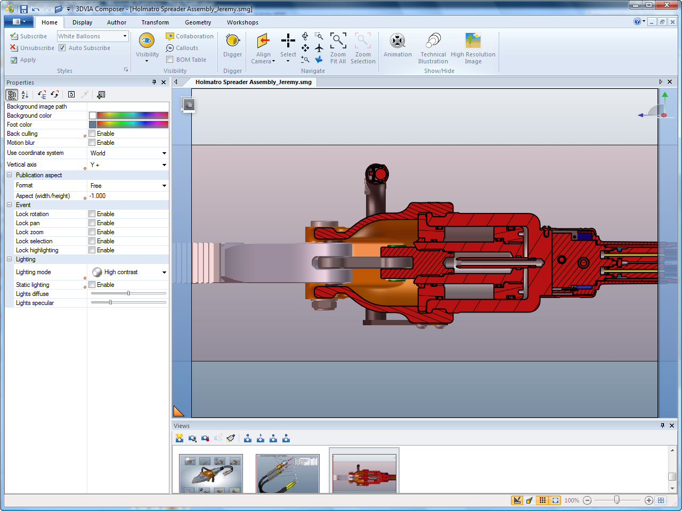This screenshot has height=511, width=682.
Task: Click the Subscribe button
Action: tap(29, 36)
